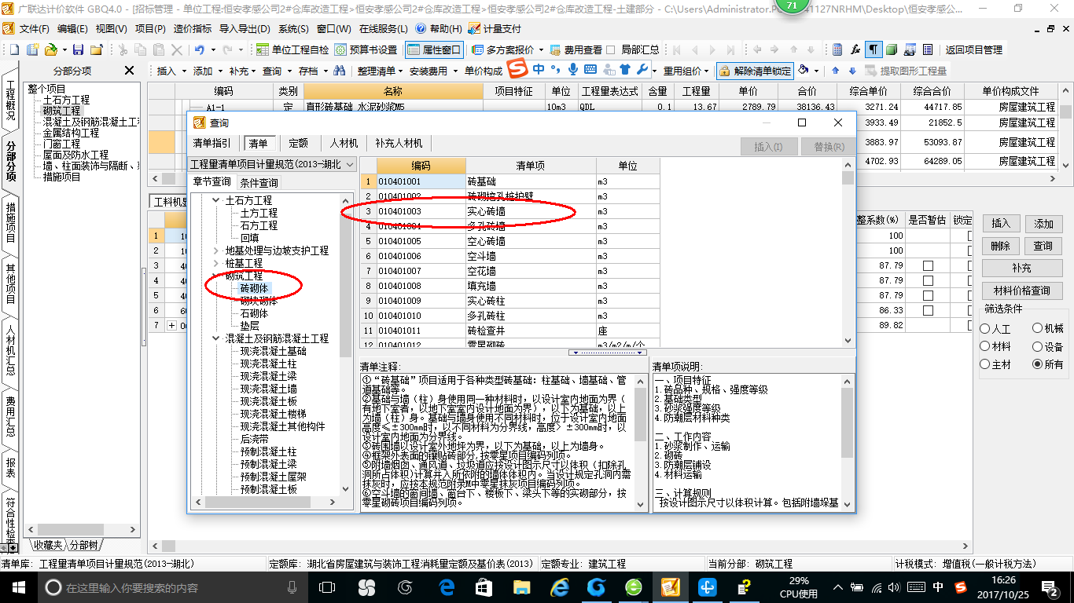Image resolution: width=1074 pixels, height=603 pixels.
Task: Click 返回项目管理 link
Action: tap(973, 49)
